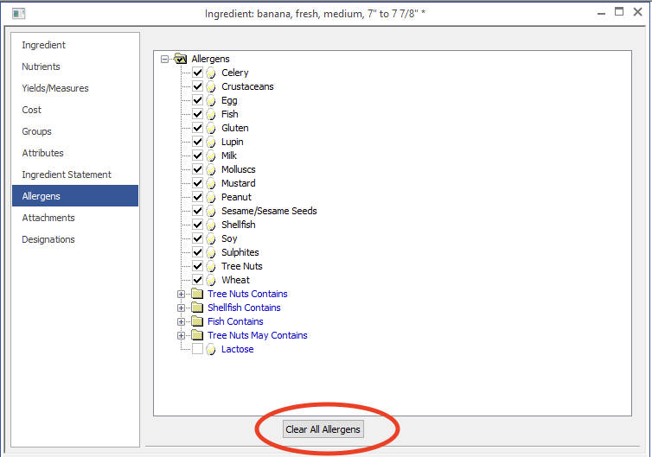This screenshot has width=652, height=457.
Task: Toggle the Sulphites checkbox
Action: (x=197, y=252)
